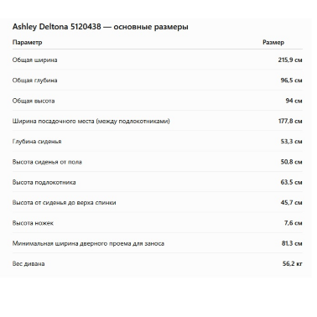Select the Глубина сиденья row label
This screenshot has width=317, height=317.
pos(37,142)
